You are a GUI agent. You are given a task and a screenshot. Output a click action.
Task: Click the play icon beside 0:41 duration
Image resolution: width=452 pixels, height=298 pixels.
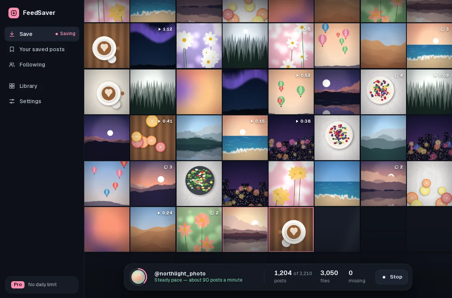click(159, 121)
